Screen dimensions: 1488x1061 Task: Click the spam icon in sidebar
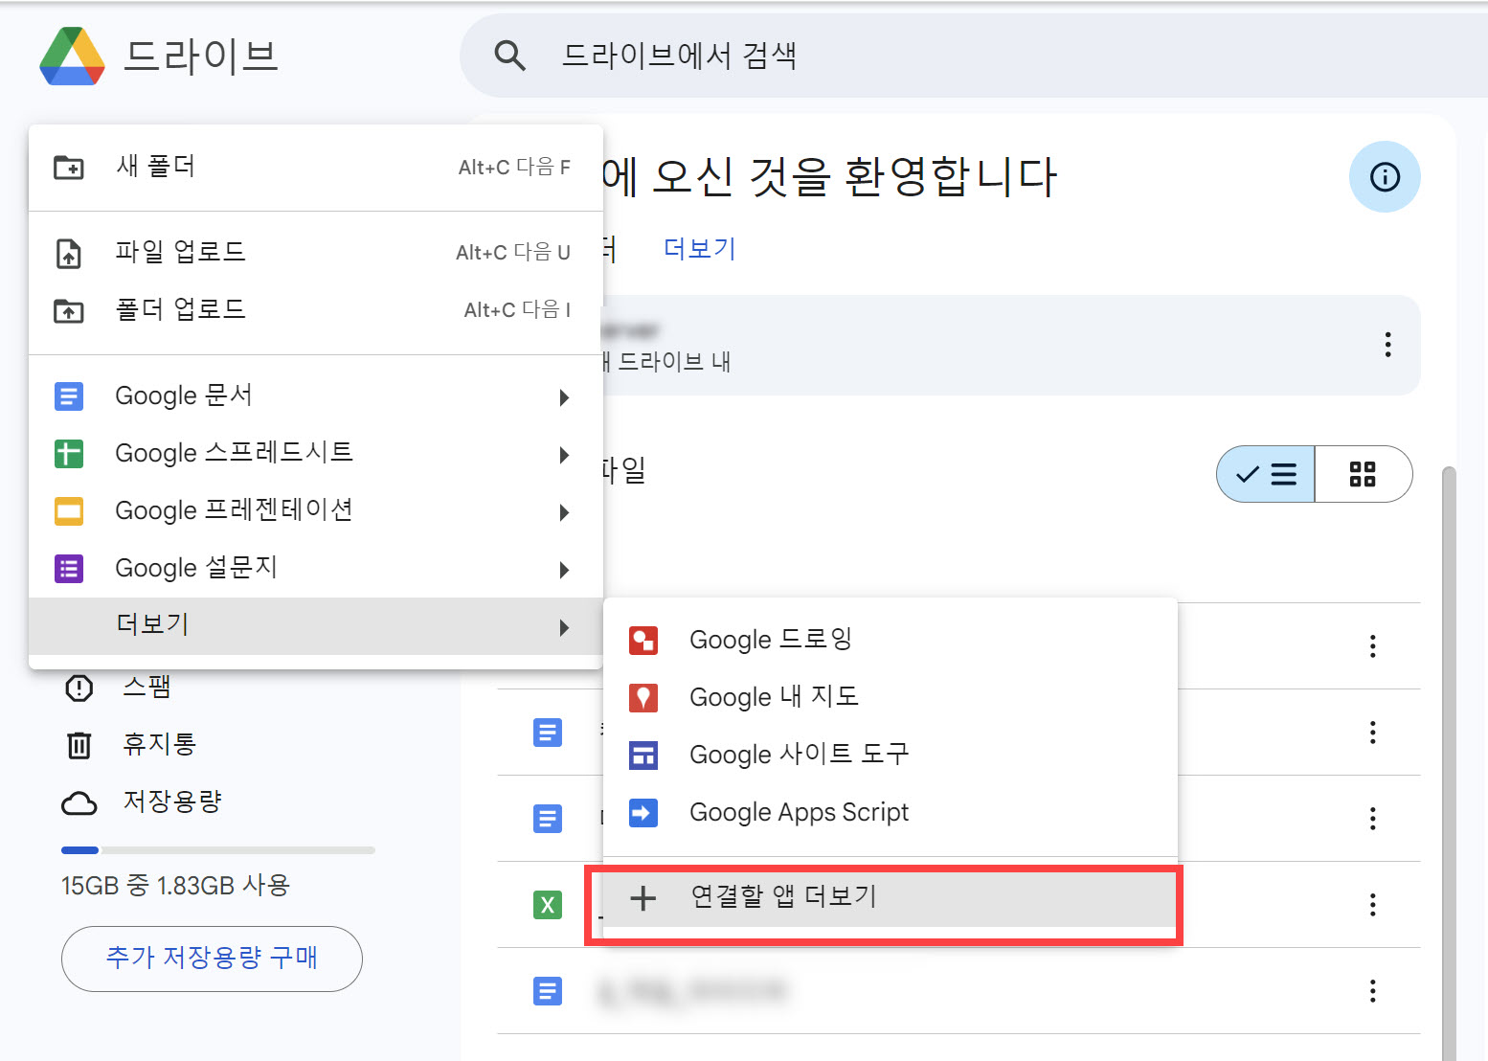point(79,688)
